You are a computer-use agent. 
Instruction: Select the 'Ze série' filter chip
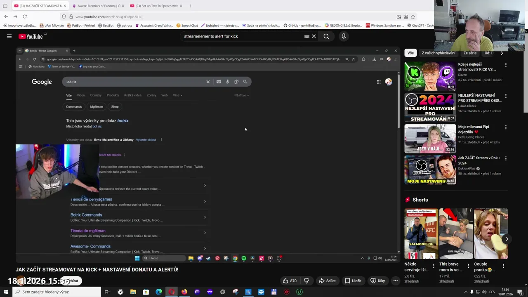(470, 53)
